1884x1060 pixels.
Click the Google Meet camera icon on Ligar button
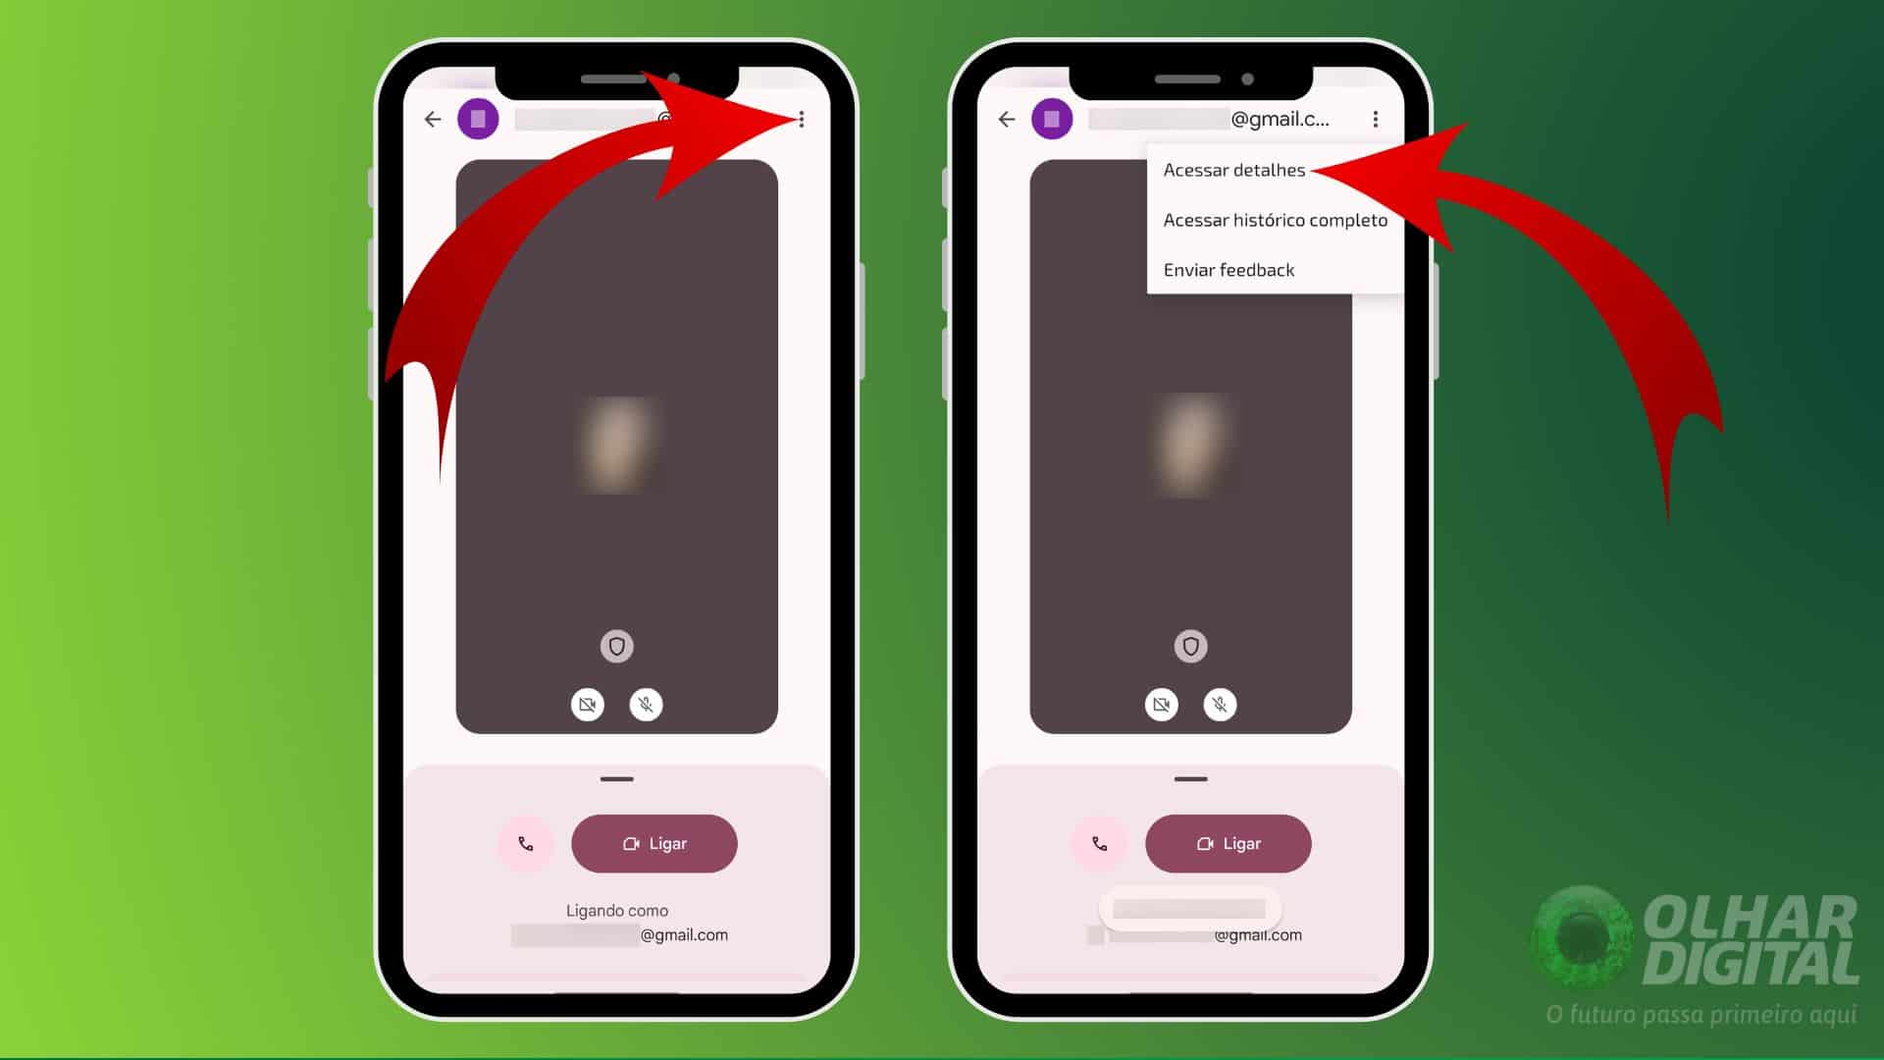[630, 842]
